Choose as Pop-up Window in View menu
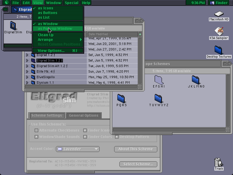233x175 pixels. click(x=58, y=28)
